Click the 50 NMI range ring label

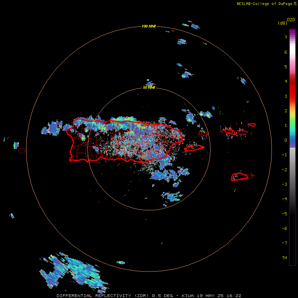(149, 87)
